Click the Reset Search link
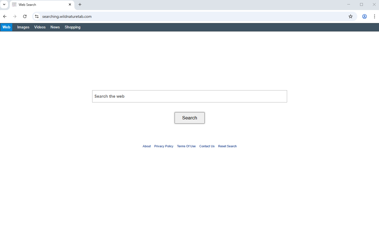 [228, 146]
